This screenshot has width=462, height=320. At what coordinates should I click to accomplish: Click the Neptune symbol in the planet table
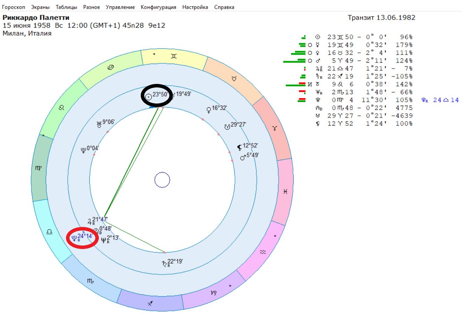pyautogui.click(x=318, y=92)
